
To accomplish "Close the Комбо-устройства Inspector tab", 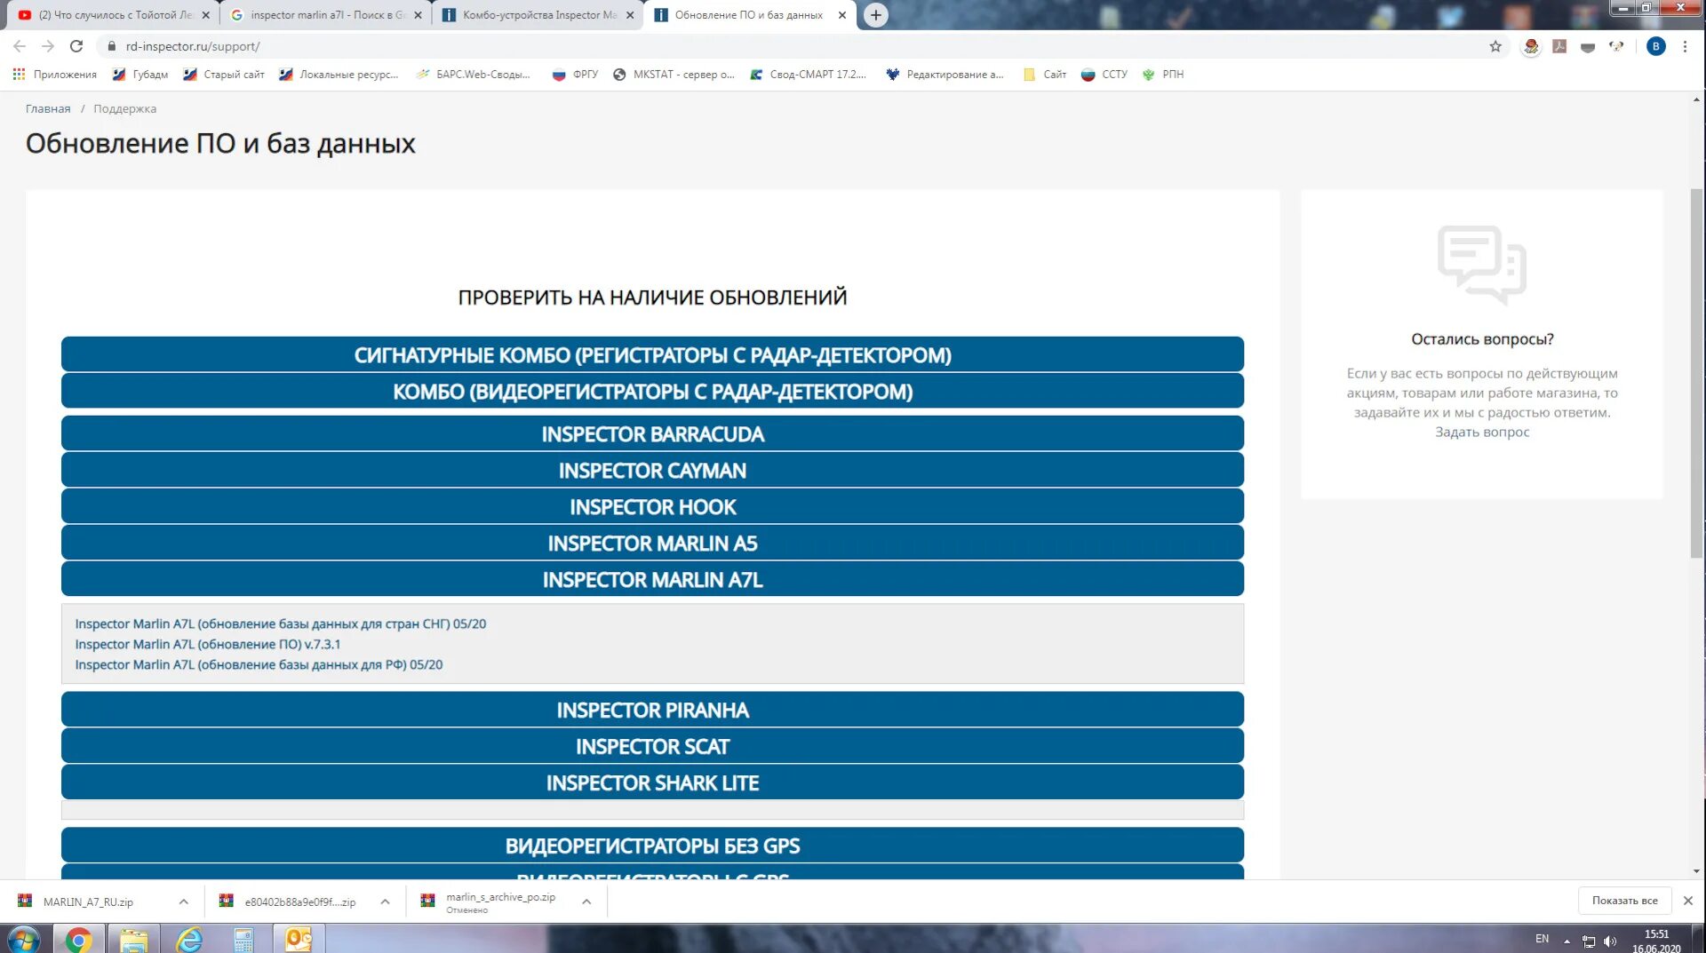I will pos(630,15).
